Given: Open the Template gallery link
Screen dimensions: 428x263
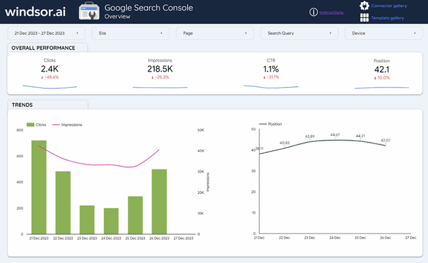Looking at the screenshot, I should click(387, 18).
